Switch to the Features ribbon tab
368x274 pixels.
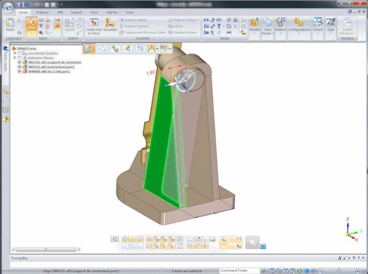tap(42, 12)
